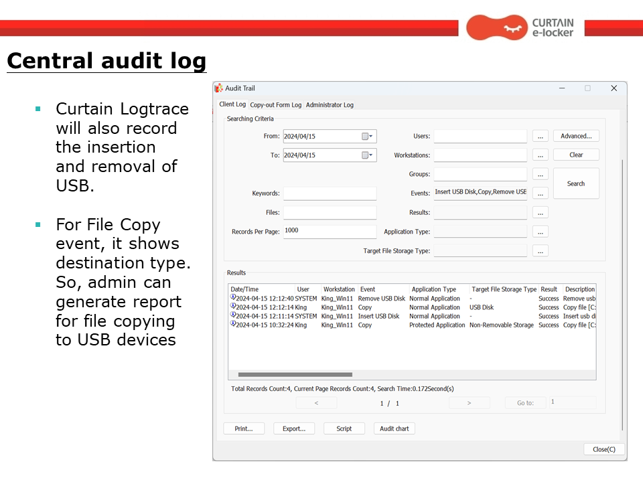The width and height of the screenshot is (643, 482).
Task: Click Export to save the log
Action: pos(293,428)
